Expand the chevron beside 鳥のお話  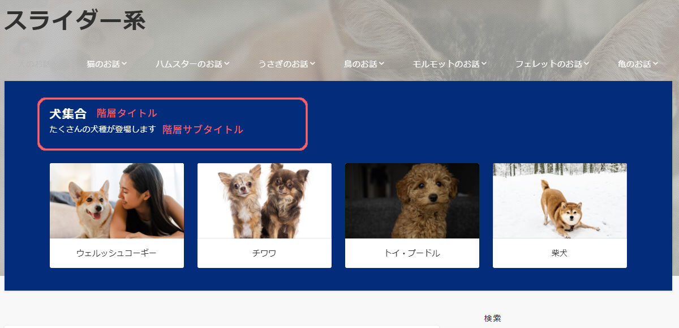coord(382,63)
